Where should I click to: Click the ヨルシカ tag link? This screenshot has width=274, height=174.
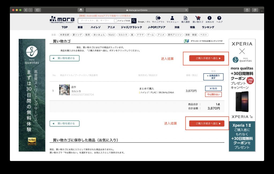(x=123, y=35)
